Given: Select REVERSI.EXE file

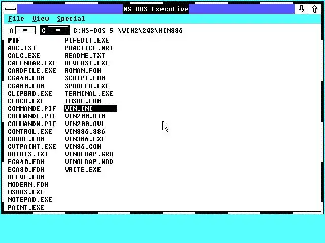Looking at the screenshot, I should (87, 63).
